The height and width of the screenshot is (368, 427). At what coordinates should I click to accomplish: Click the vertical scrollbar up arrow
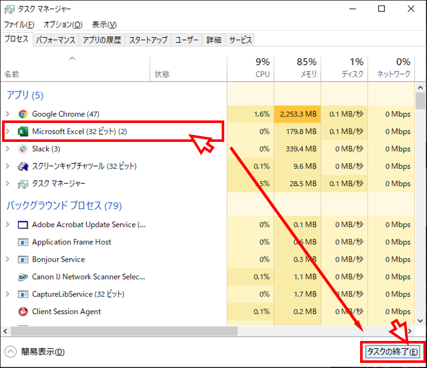tap(420, 88)
